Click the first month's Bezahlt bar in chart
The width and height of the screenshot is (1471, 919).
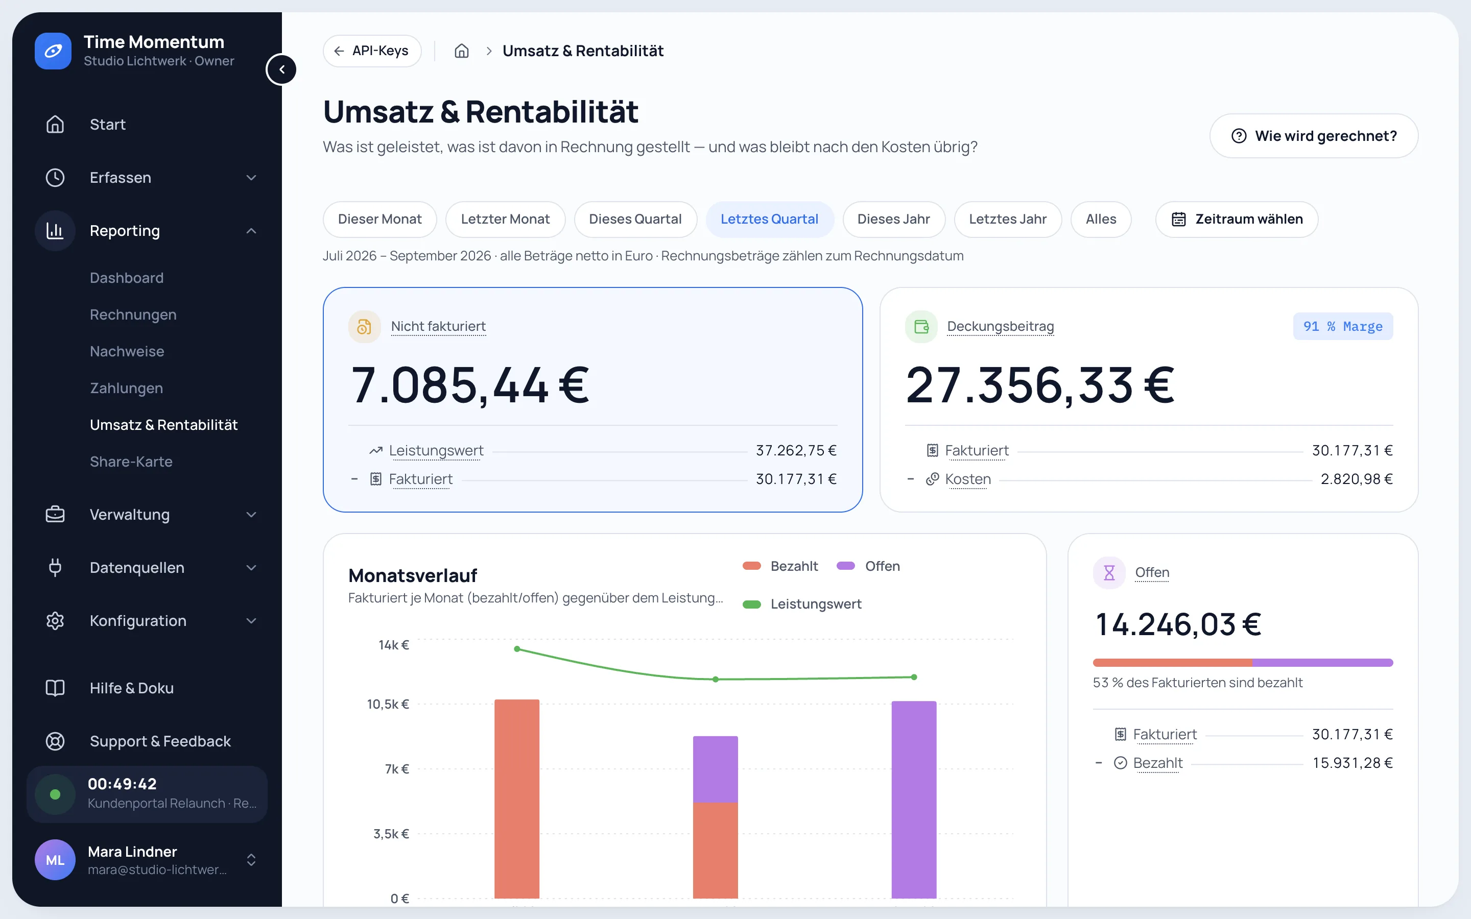517,799
